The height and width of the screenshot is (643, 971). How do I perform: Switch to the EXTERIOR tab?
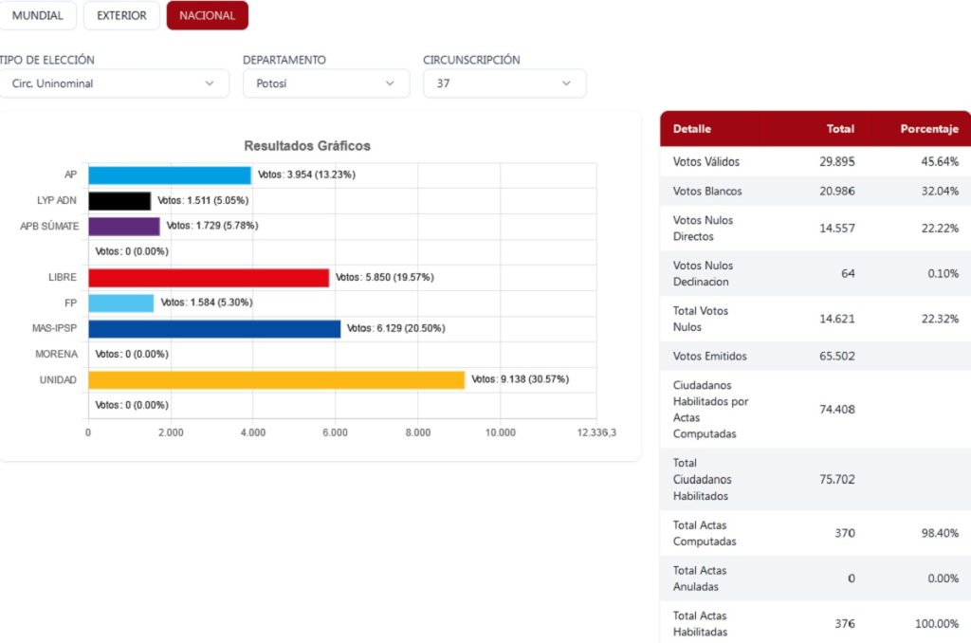(121, 15)
